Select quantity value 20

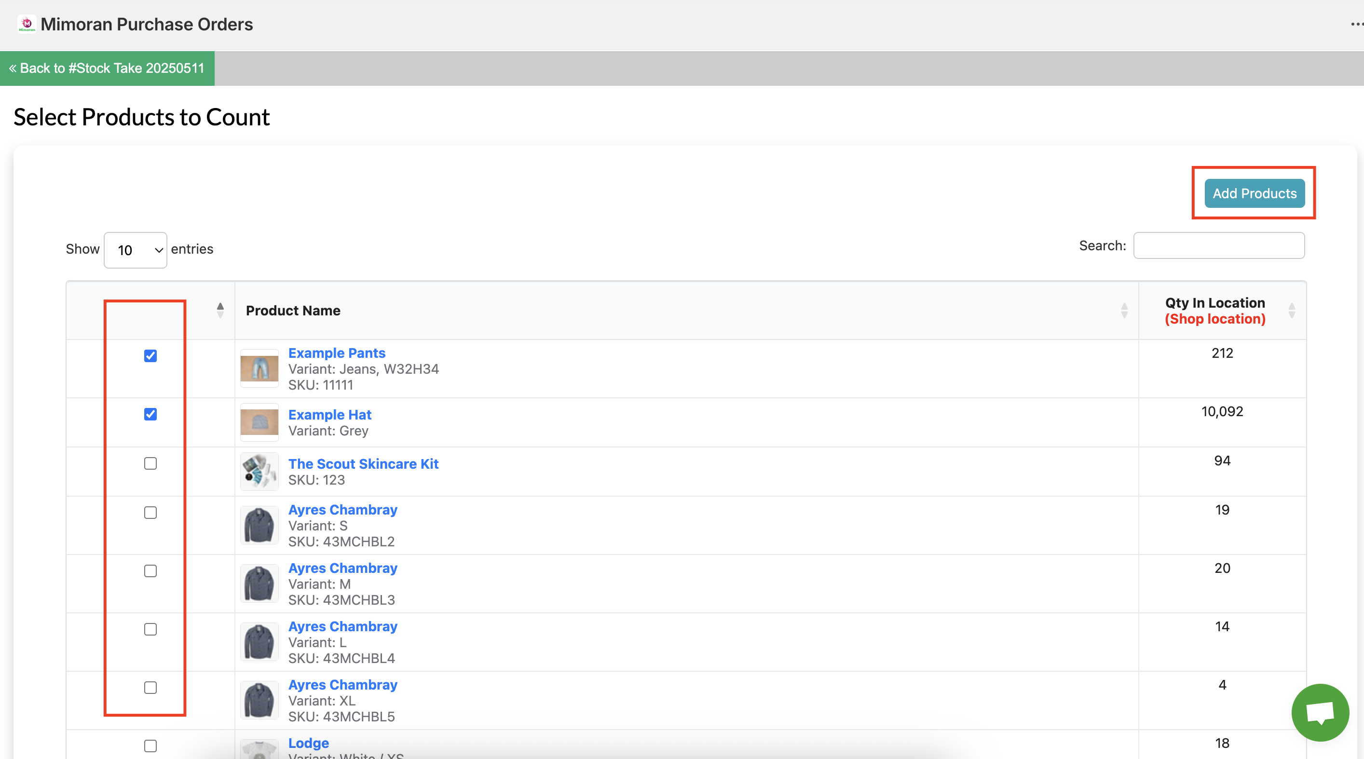click(1222, 568)
